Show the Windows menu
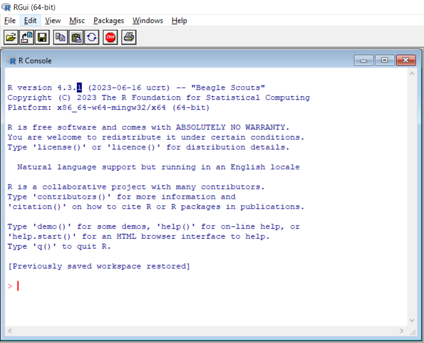The height and width of the screenshot is (343, 424). 147,20
